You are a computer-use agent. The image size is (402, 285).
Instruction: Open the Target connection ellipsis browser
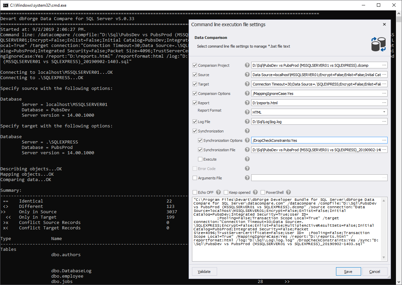(385, 84)
